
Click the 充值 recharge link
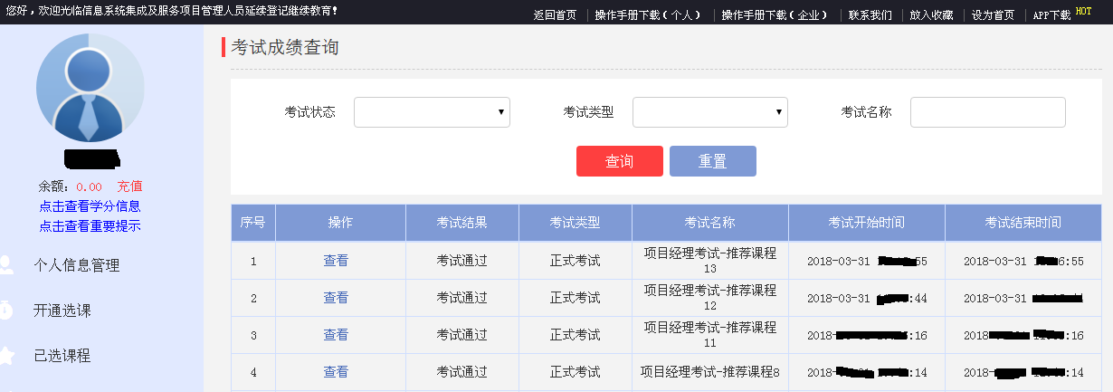click(x=129, y=186)
